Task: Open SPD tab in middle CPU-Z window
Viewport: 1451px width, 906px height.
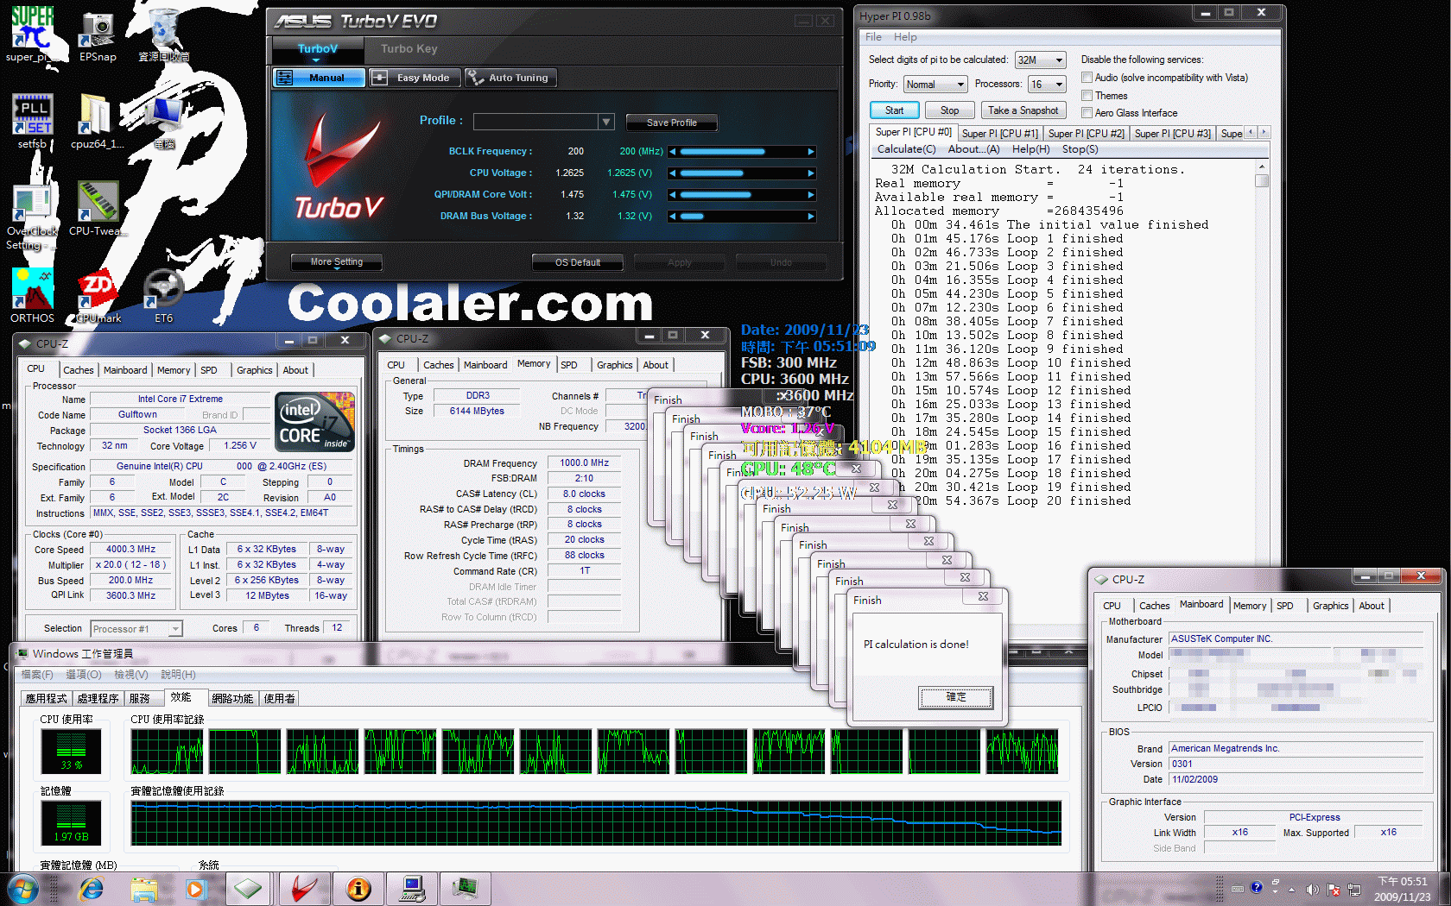Action: 569,365
